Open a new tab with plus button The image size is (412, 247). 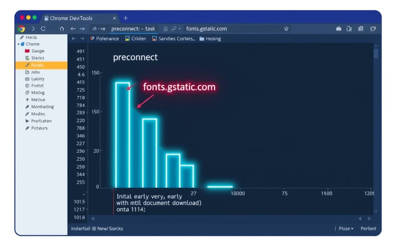pyautogui.click(x=126, y=18)
